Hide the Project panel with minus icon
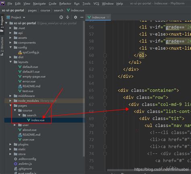Viewport: 191px width, 174px height. [x=82, y=17]
